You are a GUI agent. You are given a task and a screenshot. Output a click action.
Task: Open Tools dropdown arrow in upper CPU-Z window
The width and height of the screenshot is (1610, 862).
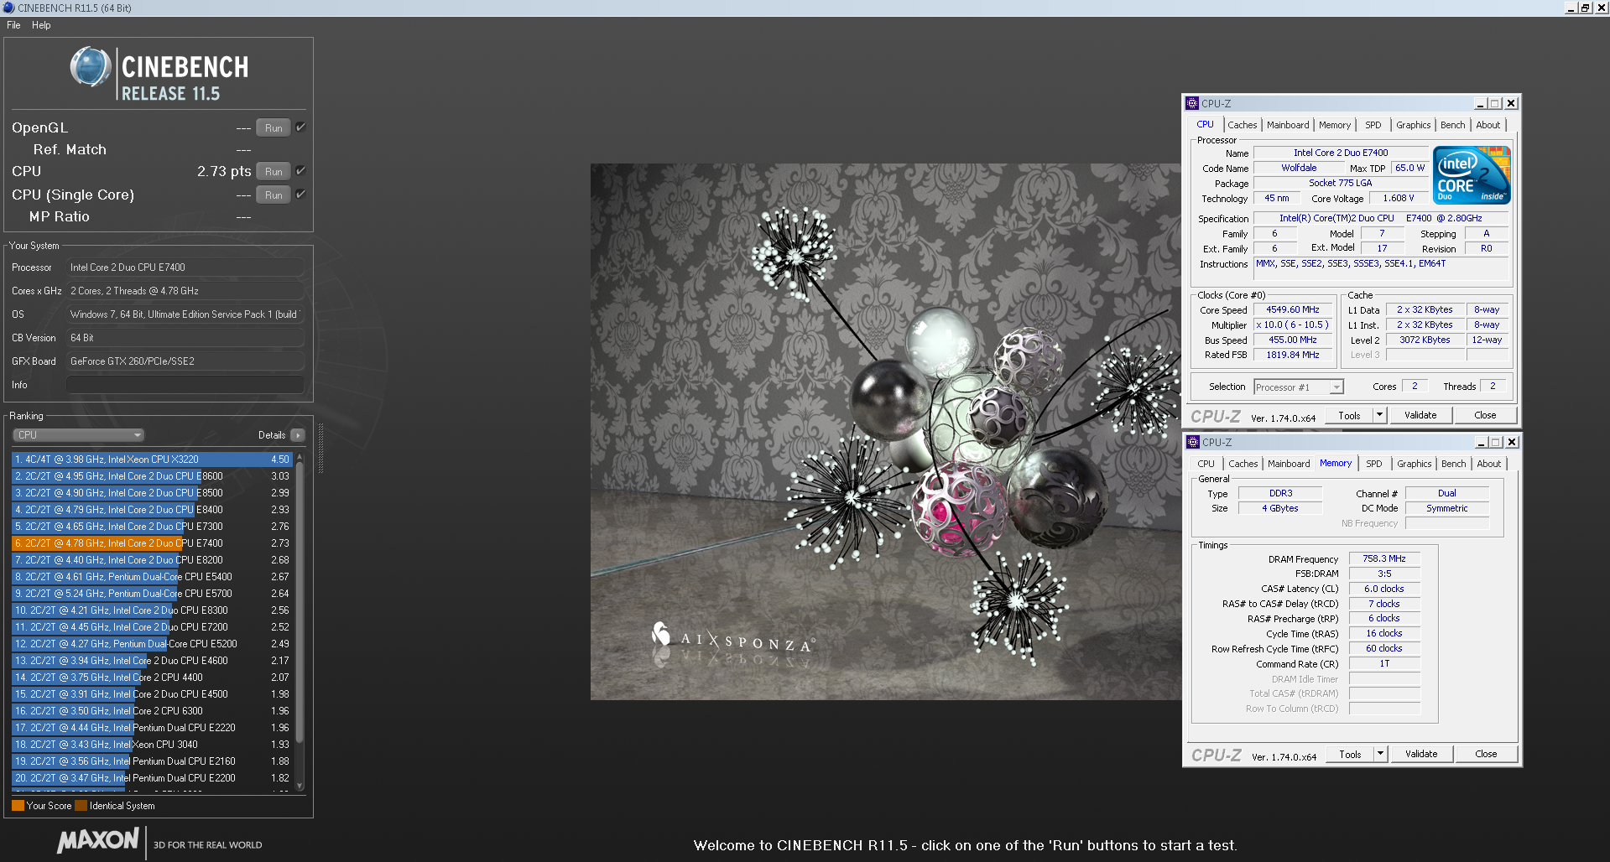coord(1379,415)
